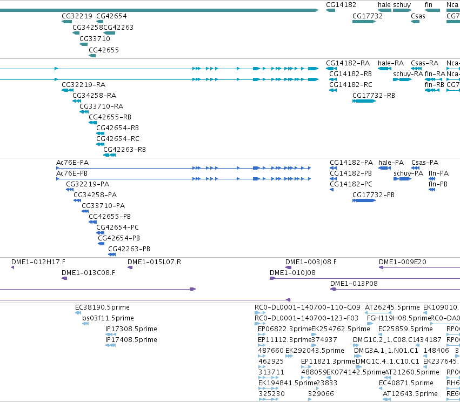Select BAC end DME1-013C08.F

point(88,273)
